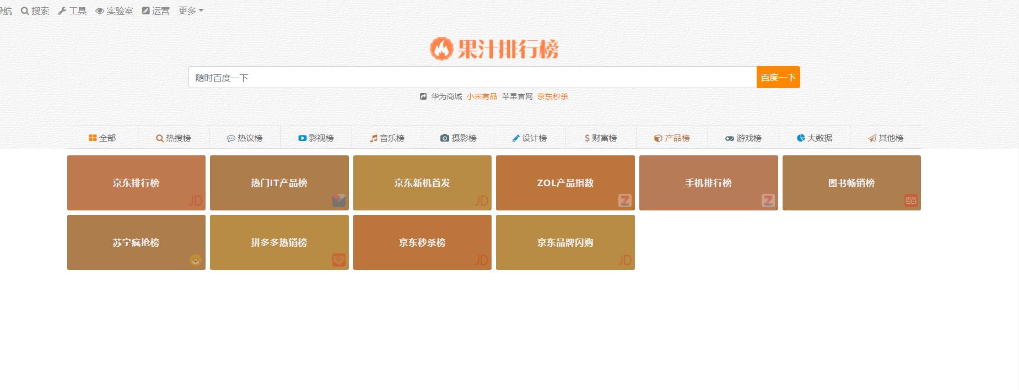Screen dimensions: 1019x390
Task: Open the 苹果官网 link
Action: [x=517, y=96]
